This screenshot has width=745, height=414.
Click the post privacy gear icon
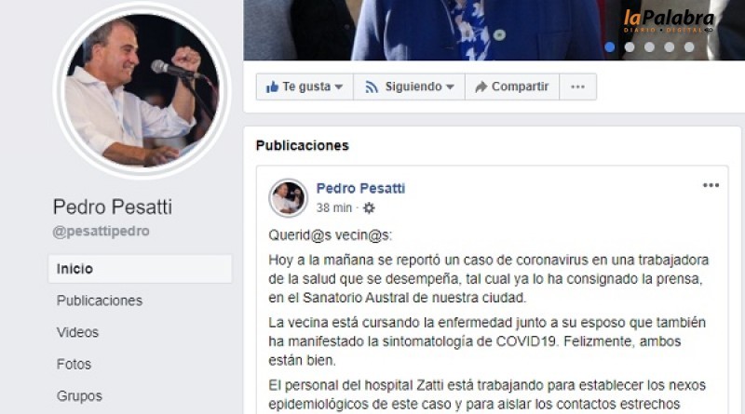369,207
